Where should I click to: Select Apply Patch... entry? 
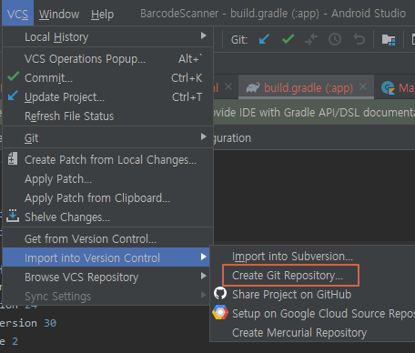click(x=107, y=179)
